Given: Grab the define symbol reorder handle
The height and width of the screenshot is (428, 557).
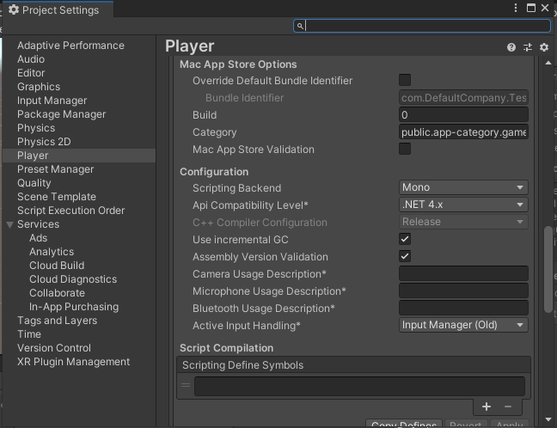Looking at the screenshot, I should (x=186, y=385).
